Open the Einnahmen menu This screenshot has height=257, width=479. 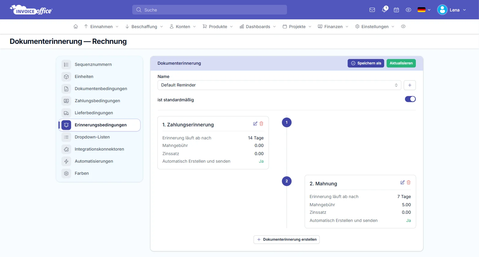pyautogui.click(x=101, y=27)
